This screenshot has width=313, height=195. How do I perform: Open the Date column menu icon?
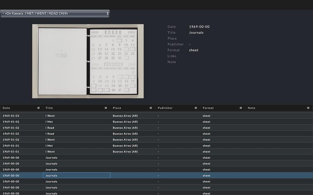pos(39,108)
